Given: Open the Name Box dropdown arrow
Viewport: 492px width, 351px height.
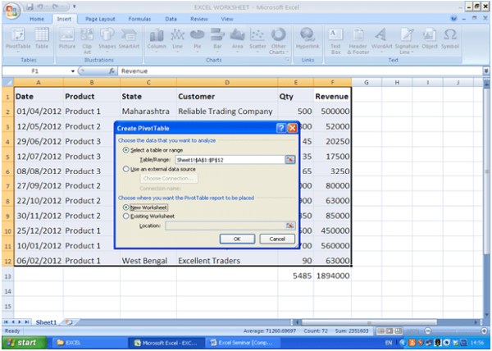Looking at the screenshot, I should pos(74,71).
